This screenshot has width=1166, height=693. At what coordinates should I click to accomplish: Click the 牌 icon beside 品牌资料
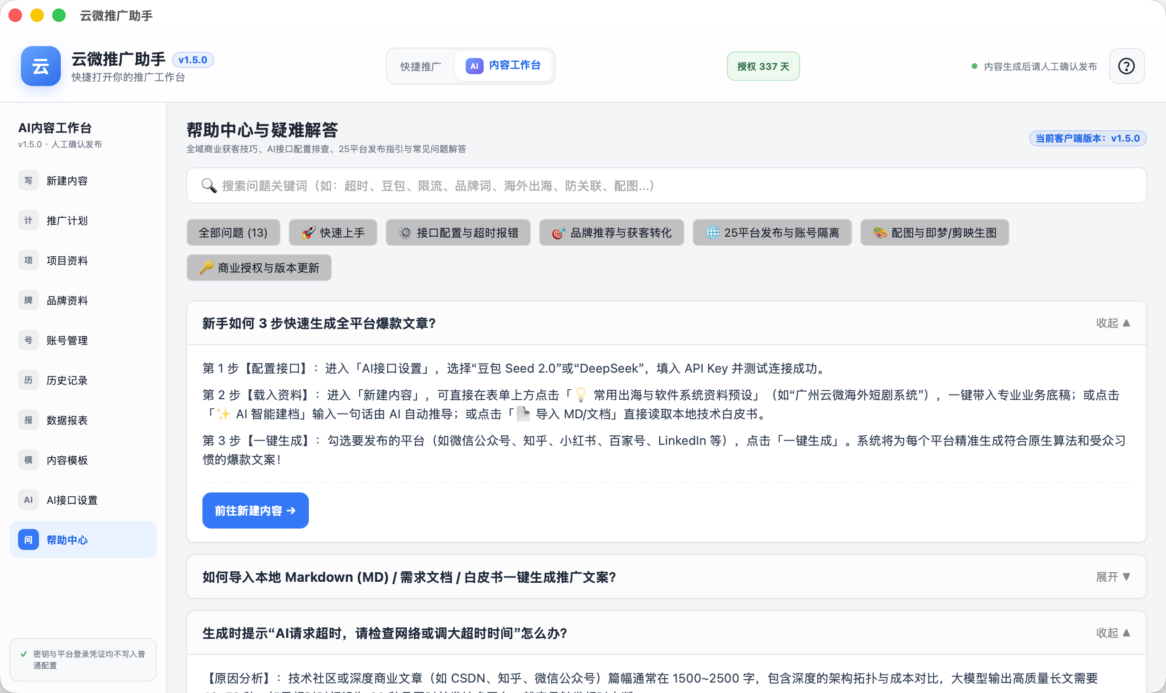pos(29,300)
